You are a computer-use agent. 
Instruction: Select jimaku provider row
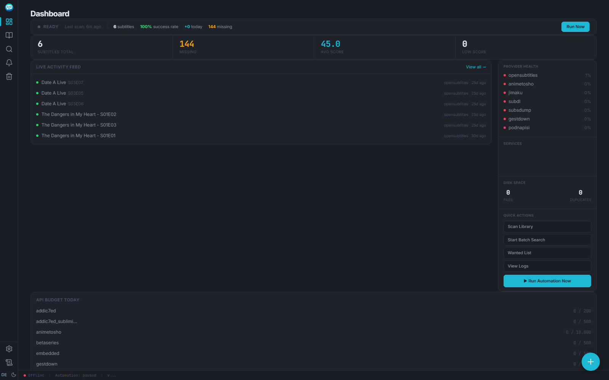pos(547,93)
